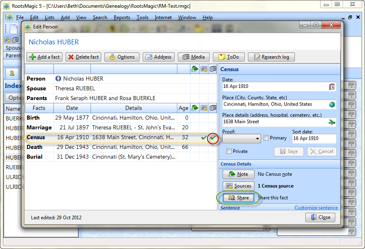Click sources column header icon in Facts header row
This screenshot has width=365, height=249.
point(204,108)
